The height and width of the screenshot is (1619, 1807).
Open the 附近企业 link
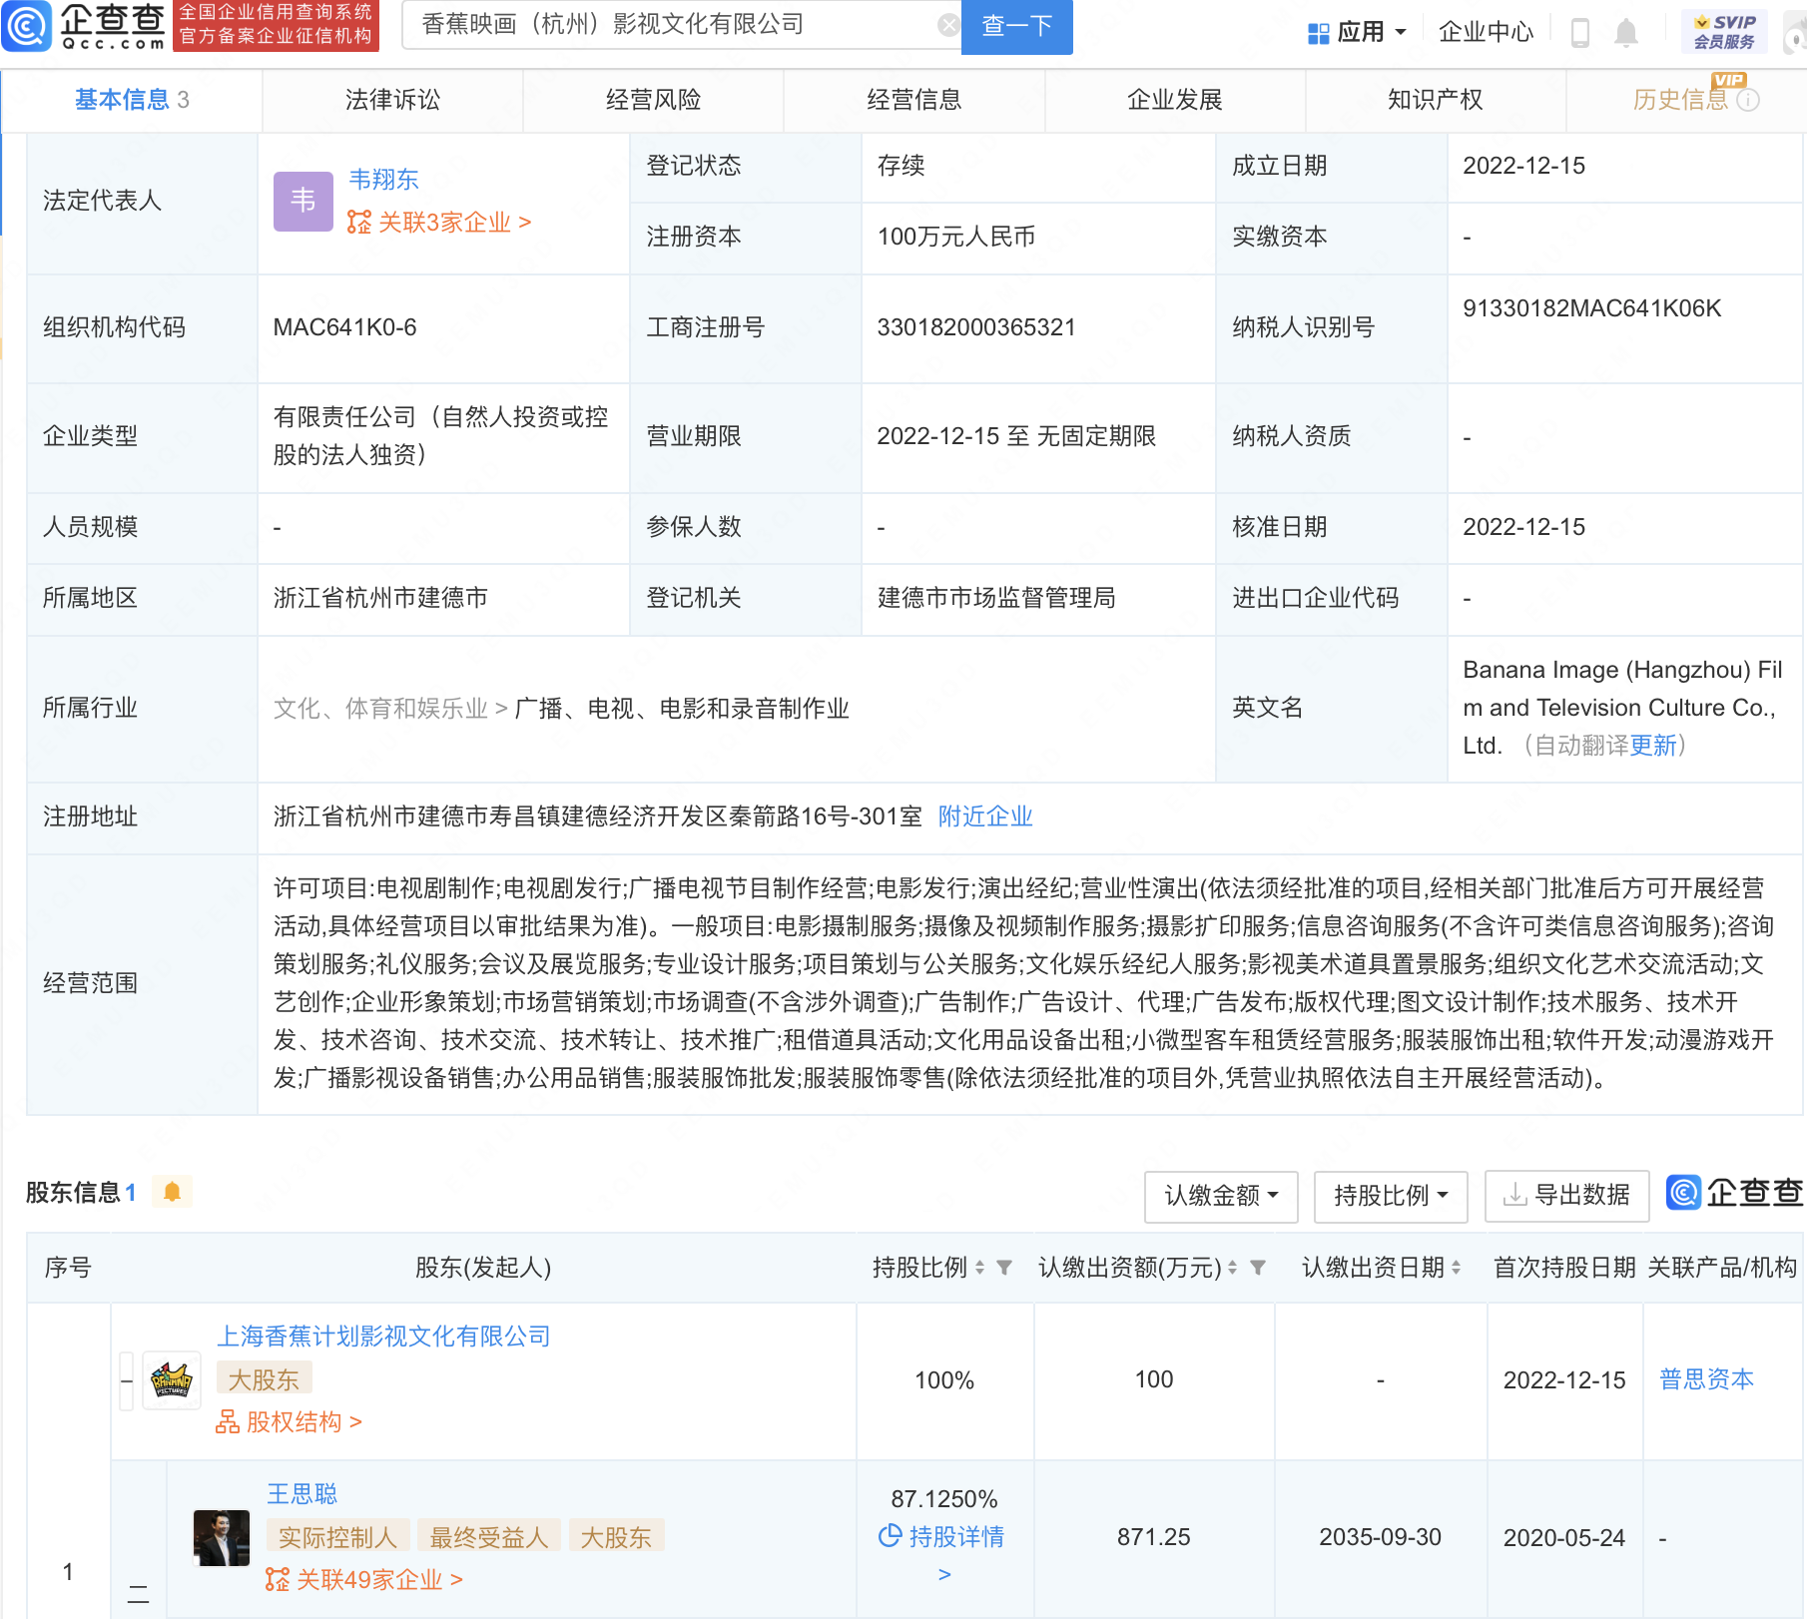tap(984, 816)
